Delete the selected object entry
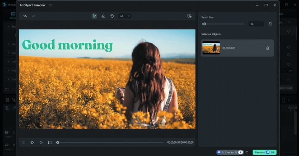The width and height of the screenshot is (299, 156). point(268,48)
